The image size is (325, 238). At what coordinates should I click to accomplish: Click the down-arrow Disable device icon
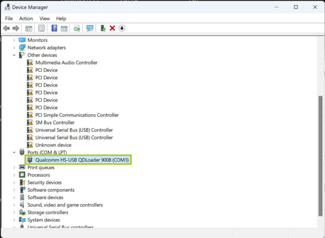coord(122,28)
